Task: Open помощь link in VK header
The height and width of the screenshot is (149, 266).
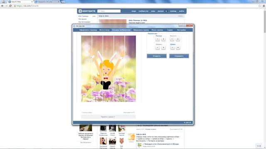Action: (173, 11)
